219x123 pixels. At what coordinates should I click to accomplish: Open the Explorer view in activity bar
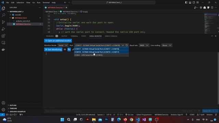(x=3, y=8)
